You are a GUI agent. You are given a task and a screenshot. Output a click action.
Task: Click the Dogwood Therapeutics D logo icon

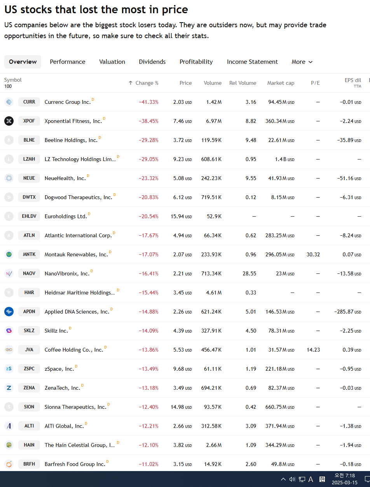[x=9, y=197]
